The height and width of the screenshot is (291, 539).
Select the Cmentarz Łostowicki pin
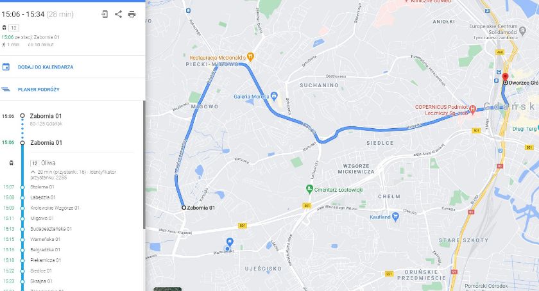[309, 189]
